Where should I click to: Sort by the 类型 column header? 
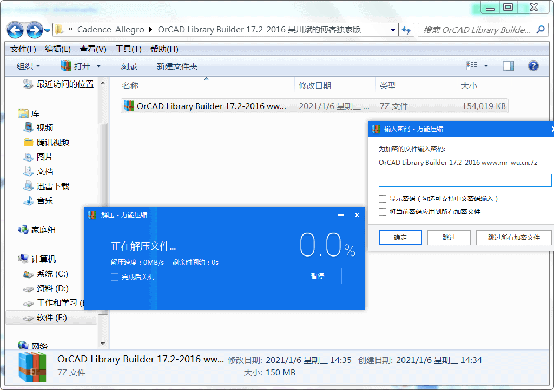387,86
